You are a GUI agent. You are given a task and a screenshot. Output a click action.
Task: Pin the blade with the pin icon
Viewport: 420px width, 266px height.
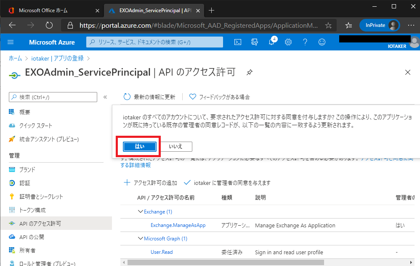250,72
